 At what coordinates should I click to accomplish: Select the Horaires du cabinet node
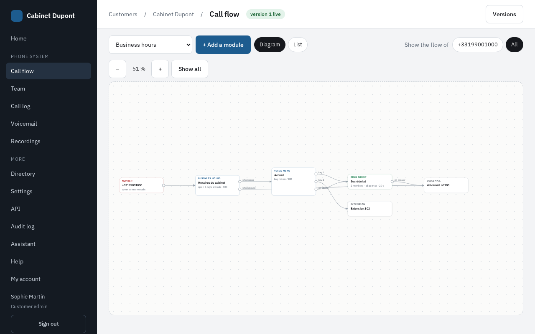point(217,185)
